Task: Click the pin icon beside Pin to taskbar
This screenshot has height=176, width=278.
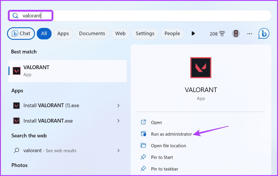Action: pyautogui.click(x=143, y=168)
